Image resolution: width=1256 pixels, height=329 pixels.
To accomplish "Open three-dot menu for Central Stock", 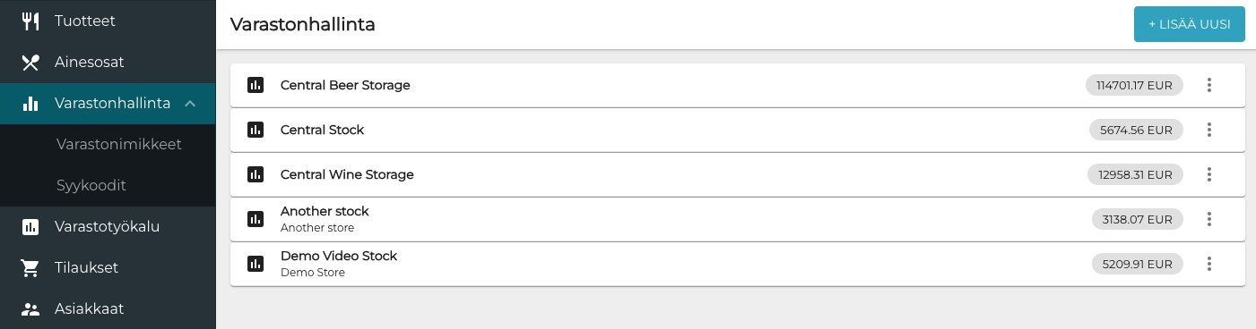I will click(1209, 130).
